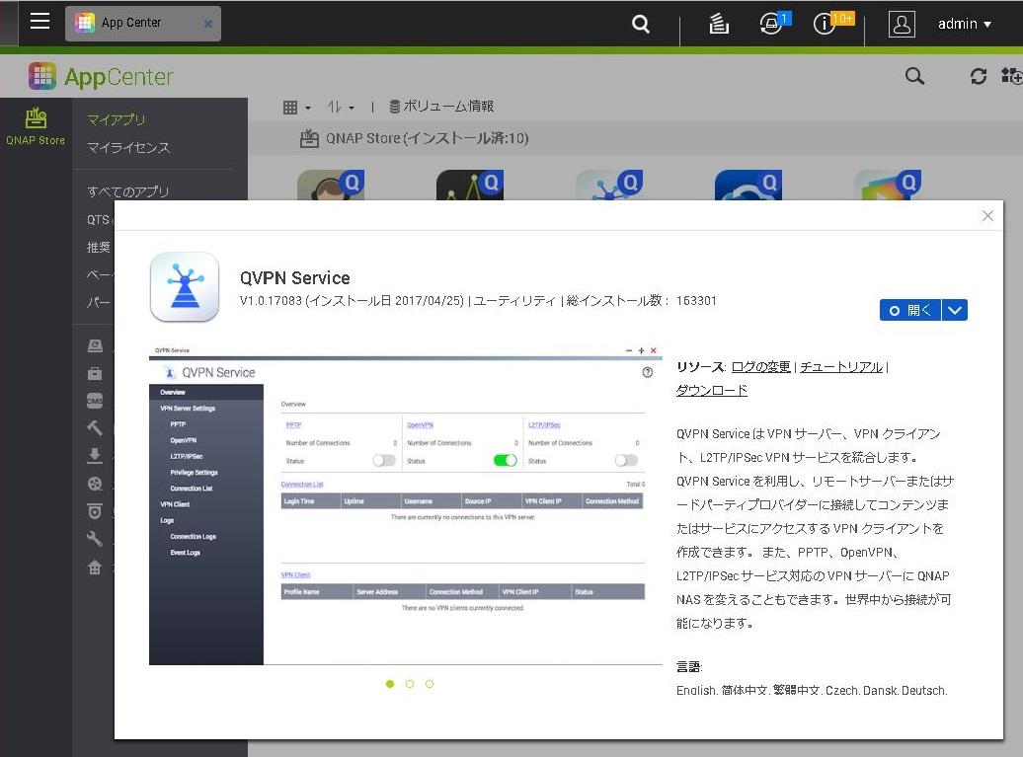Expand the sort order dropdown
1023x757 pixels.
pos(341,107)
